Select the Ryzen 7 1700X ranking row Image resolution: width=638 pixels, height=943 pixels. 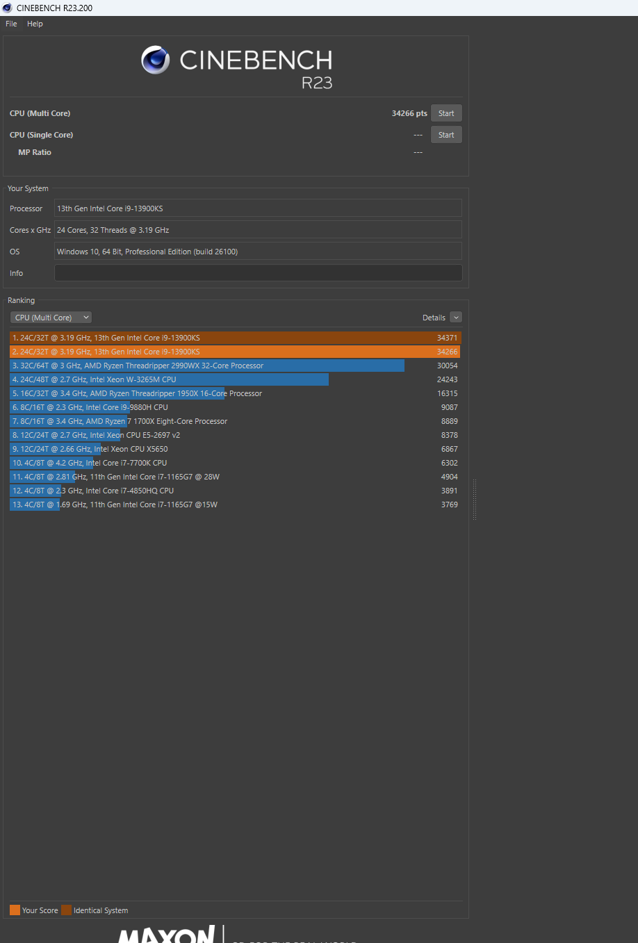point(236,421)
